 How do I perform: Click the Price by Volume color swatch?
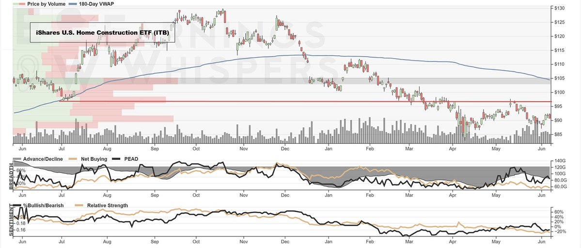(x=19, y=4)
